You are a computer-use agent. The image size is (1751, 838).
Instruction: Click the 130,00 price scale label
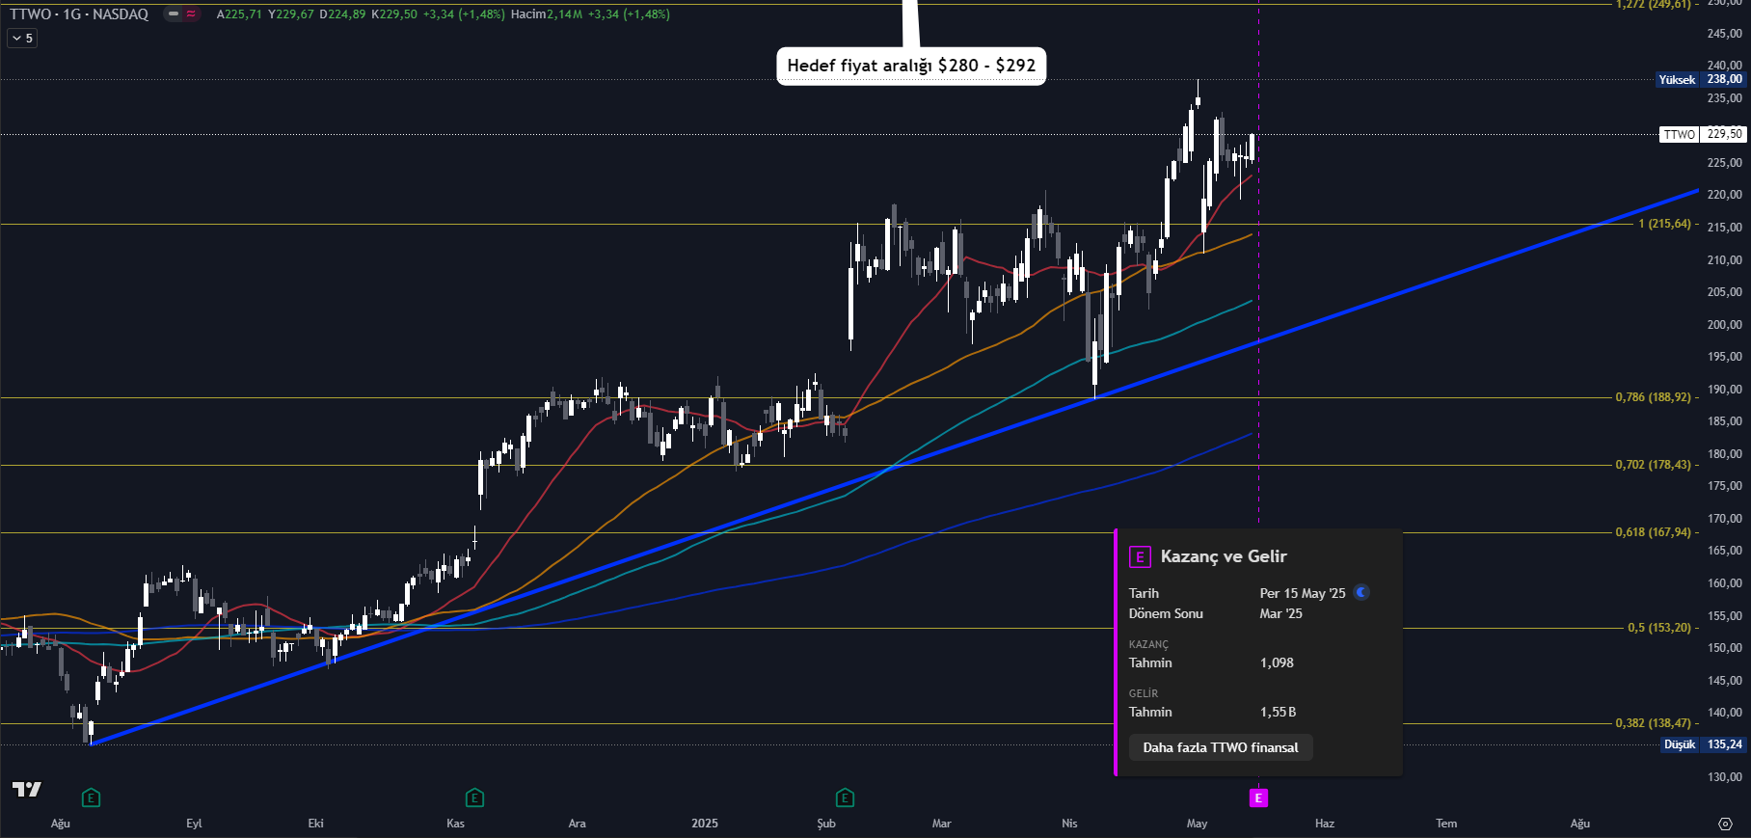pyautogui.click(x=1724, y=777)
